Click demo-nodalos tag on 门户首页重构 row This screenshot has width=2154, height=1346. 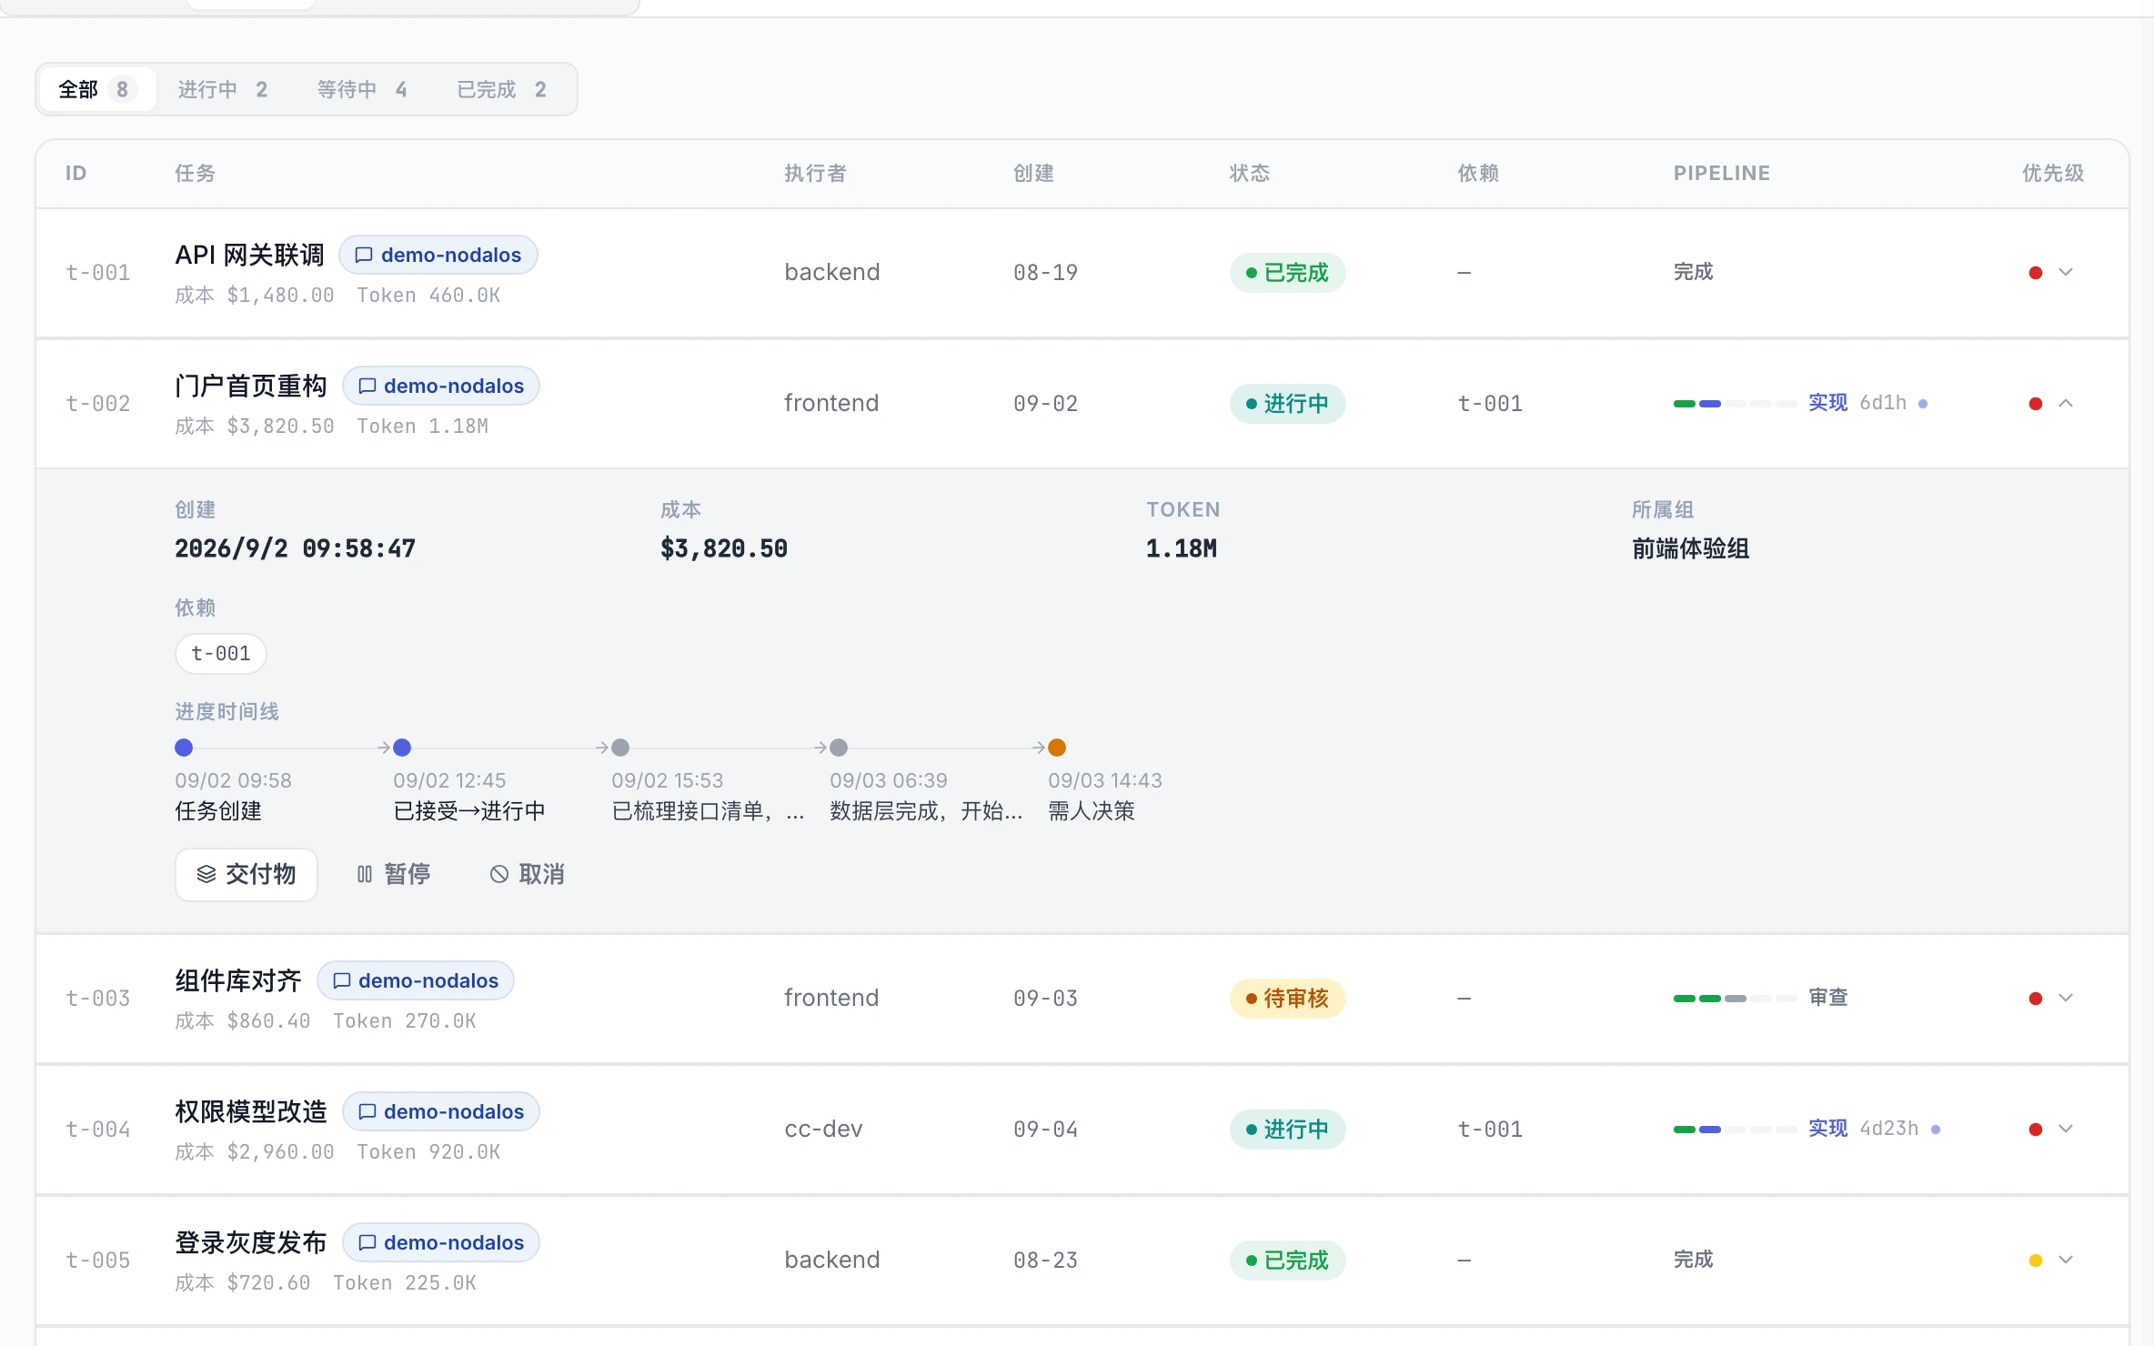point(441,386)
